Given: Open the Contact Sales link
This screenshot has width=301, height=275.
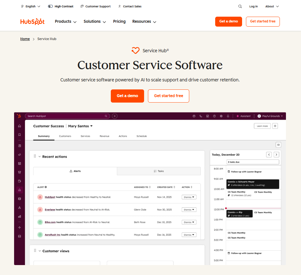Looking at the screenshot, I should [x=130, y=6].
